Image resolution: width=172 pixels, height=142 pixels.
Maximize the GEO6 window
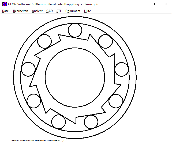153,4
